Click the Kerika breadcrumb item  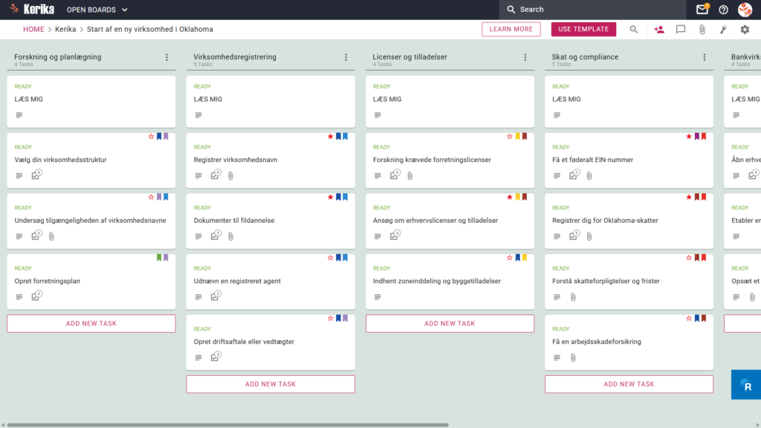pos(65,29)
